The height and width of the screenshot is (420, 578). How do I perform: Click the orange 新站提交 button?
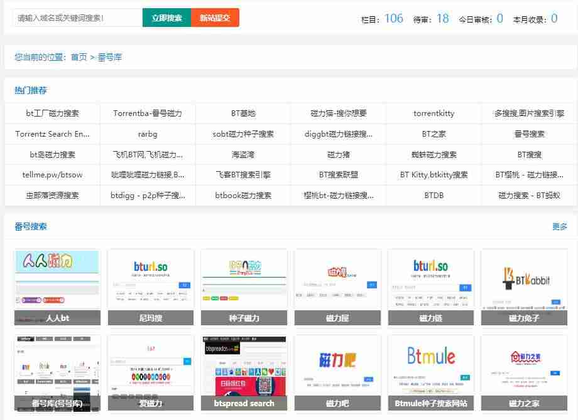pyautogui.click(x=215, y=18)
